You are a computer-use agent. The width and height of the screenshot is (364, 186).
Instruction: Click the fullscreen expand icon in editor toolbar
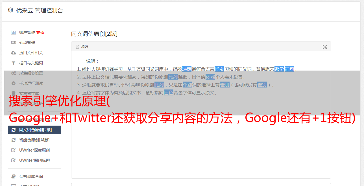[x=325, y=47]
